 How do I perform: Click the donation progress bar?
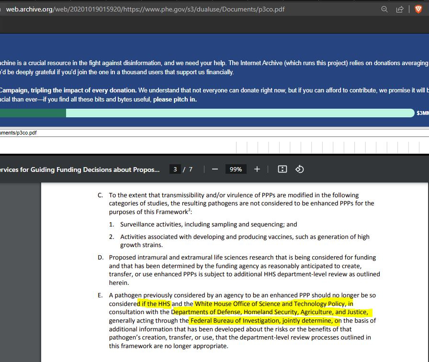[x=207, y=113]
